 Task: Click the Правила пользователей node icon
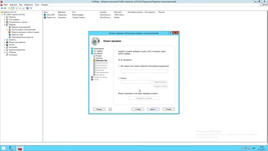pos(10,27)
